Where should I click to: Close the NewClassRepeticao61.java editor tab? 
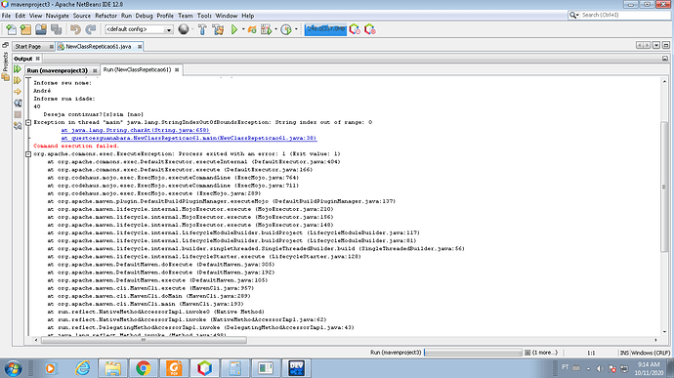(140, 47)
